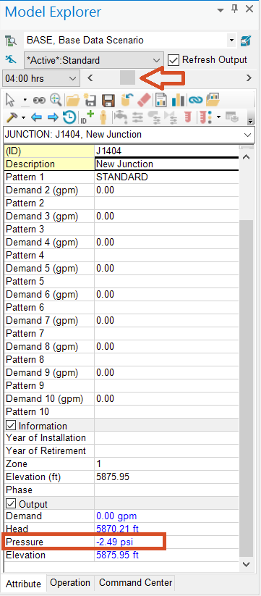Click the save floppy disk icon
Viewport: 261px width, 596px height.
(x=108, y=101)
